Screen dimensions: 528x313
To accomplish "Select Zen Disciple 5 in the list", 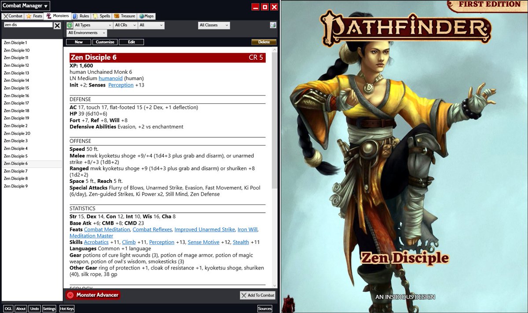I will click(32, 156).
